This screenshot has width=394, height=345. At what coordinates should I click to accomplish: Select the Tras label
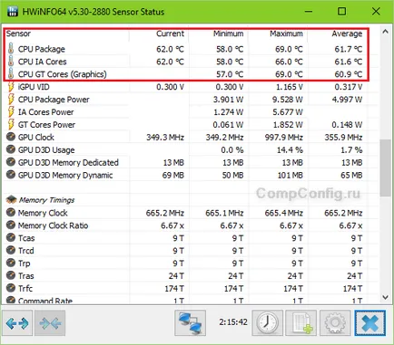(26, 276)
